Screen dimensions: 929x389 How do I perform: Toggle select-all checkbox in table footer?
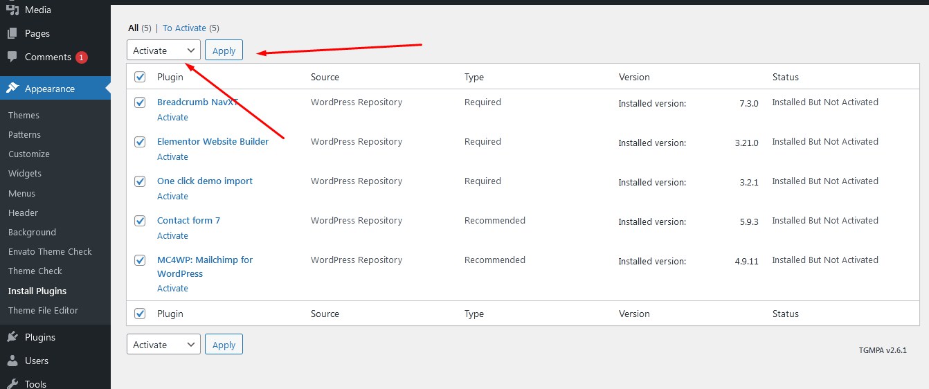coord(140,314)
